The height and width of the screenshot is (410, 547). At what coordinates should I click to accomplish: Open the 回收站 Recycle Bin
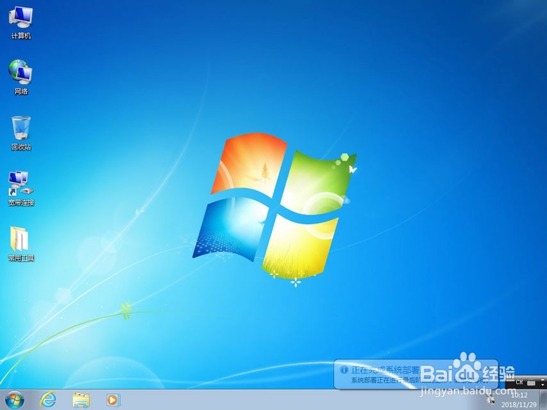pyautogui.click(x=21, y=127)
